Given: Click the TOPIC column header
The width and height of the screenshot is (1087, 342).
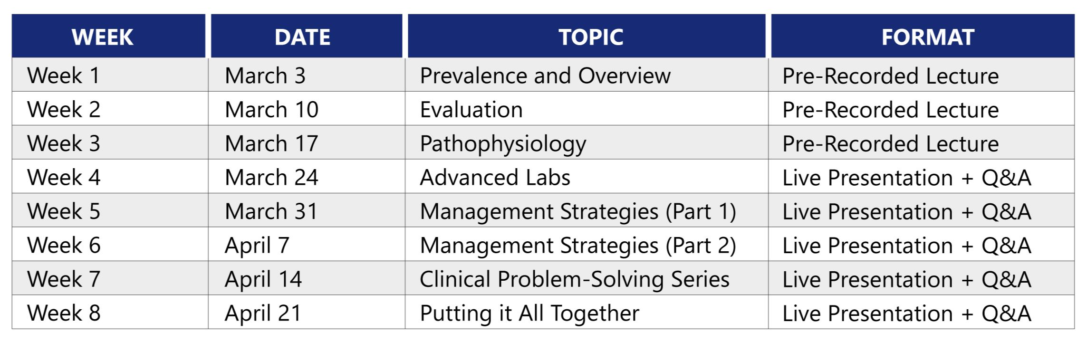Looking at the screenshot, I should click(587, 36).
